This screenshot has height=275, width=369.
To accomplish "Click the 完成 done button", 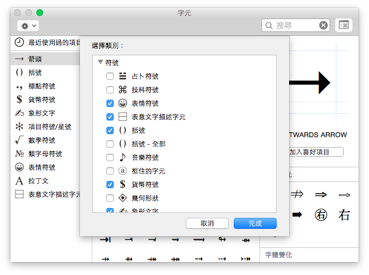I will click(255, 223).
